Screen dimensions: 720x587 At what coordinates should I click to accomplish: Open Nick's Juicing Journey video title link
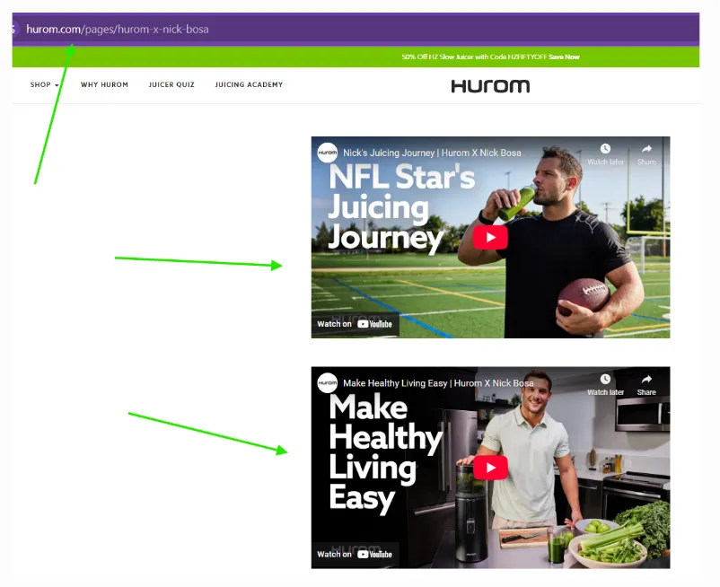tap(432, 153)
